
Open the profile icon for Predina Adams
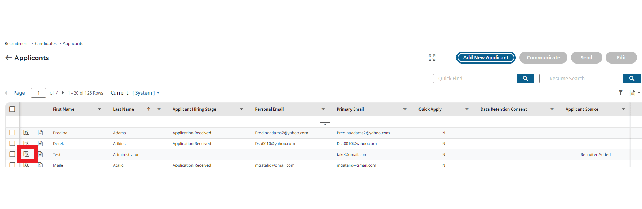(26, 133)
